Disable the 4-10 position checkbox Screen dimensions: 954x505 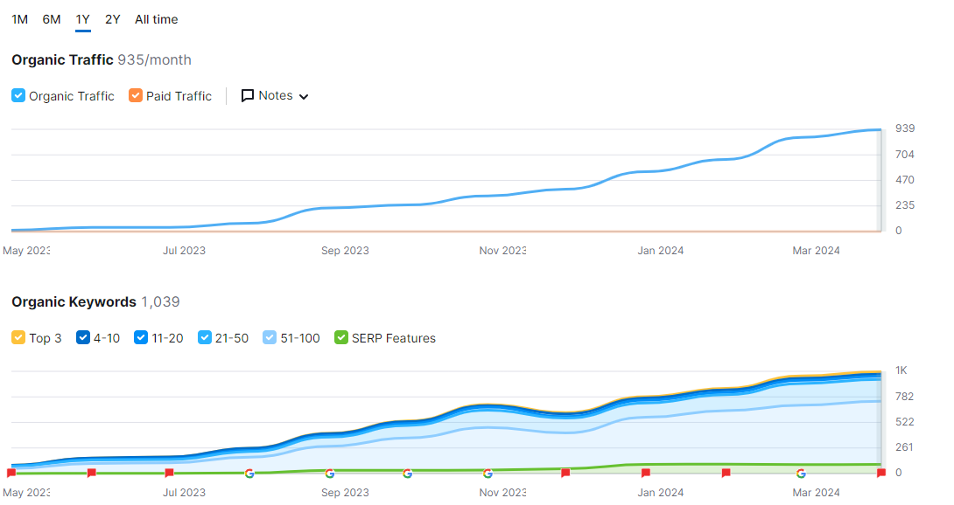pos(81,337)
